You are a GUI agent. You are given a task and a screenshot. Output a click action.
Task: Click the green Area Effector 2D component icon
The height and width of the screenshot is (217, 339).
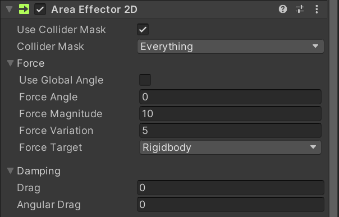(24, 10)
